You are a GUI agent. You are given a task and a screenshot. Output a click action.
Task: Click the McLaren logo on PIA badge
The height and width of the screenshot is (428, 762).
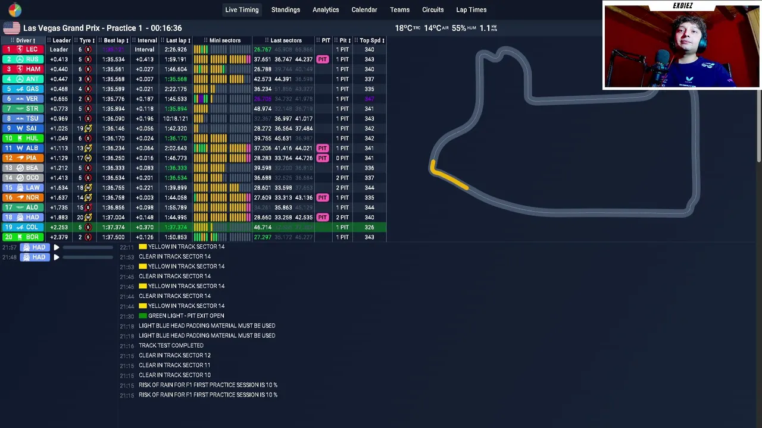[20, 158]
